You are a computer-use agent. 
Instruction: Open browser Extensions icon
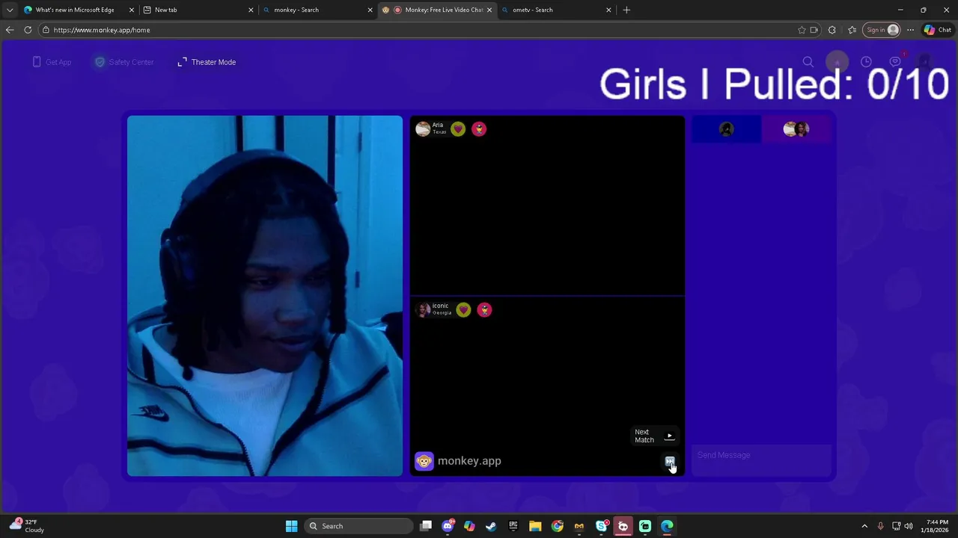point(832,30)
